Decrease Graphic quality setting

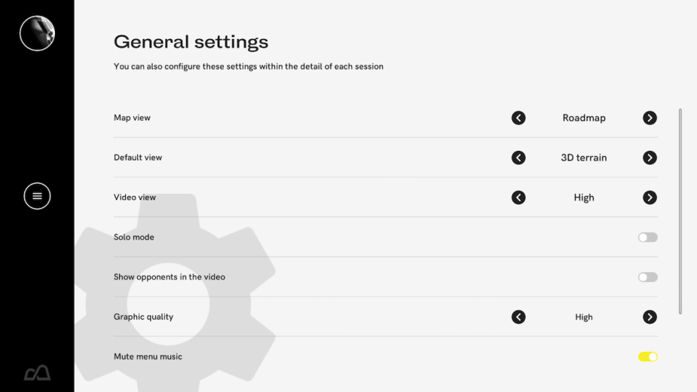(518, 317)
